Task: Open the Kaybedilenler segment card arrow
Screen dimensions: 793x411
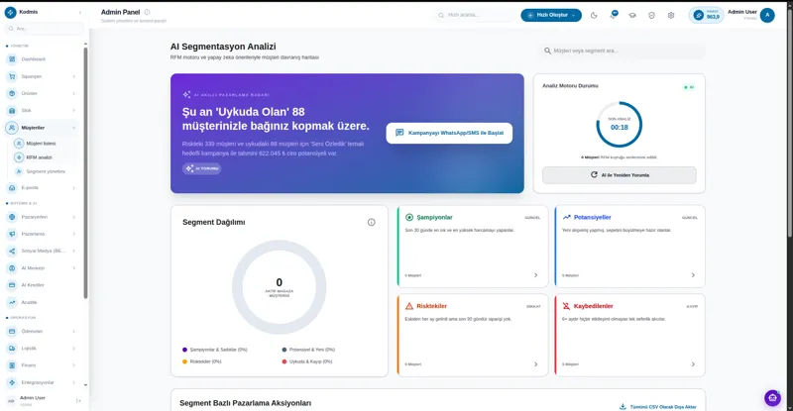Action: tap(693, 364)
